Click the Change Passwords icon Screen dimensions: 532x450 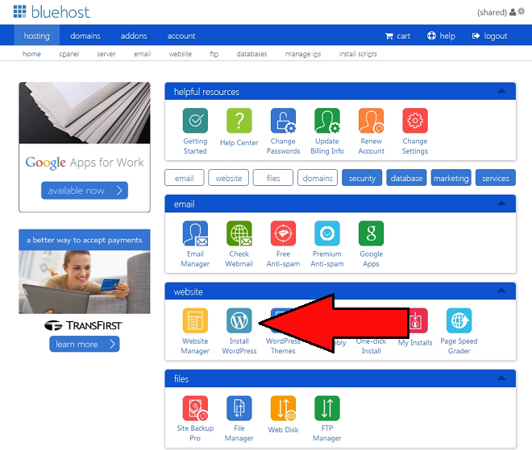pos(283,121)
